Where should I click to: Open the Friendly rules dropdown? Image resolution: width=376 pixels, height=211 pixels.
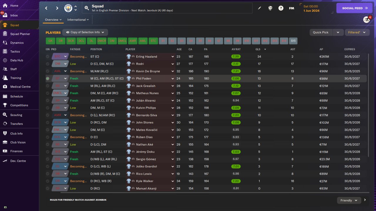coord(349,200)
